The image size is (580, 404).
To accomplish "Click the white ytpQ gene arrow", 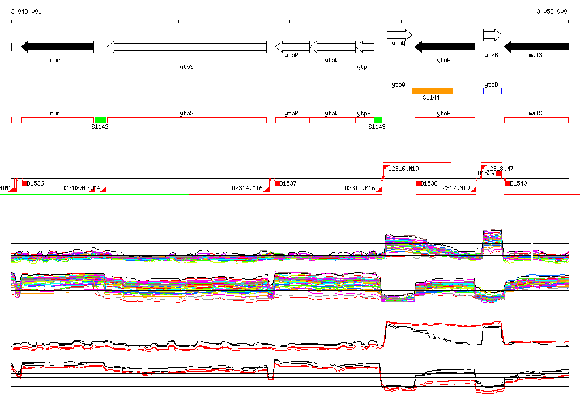I will (x=332, y=47).
